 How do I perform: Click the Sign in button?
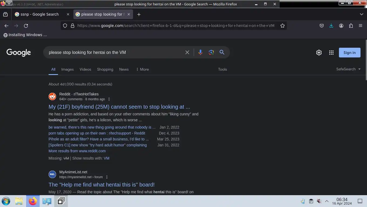[x=349, y=53]
